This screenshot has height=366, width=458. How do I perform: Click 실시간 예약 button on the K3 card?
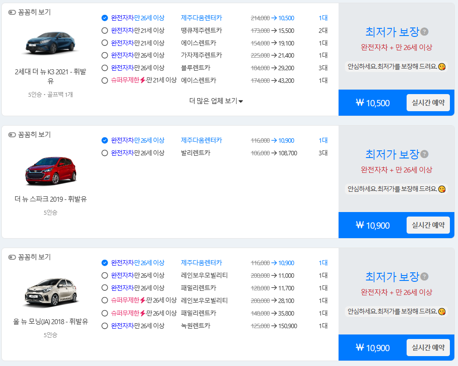428,103
